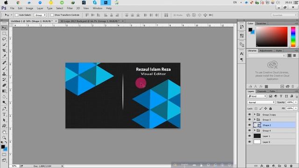Viewport: 299px width, 168px height.
Task: Expand the Group 3 folder
Action: click(x=255, y=119)
